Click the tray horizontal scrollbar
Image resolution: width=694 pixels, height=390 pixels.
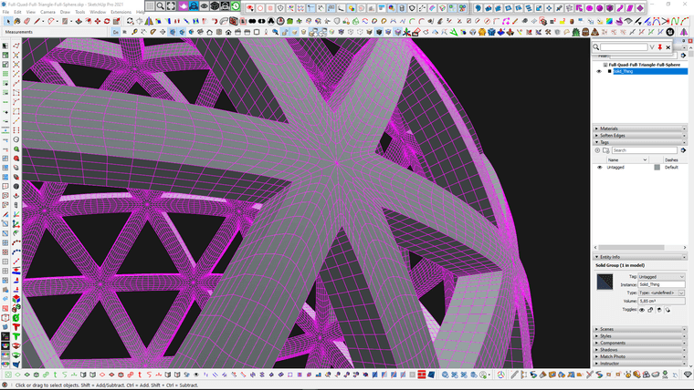click(x=632, y=247)
